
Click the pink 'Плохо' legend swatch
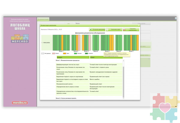54,53
